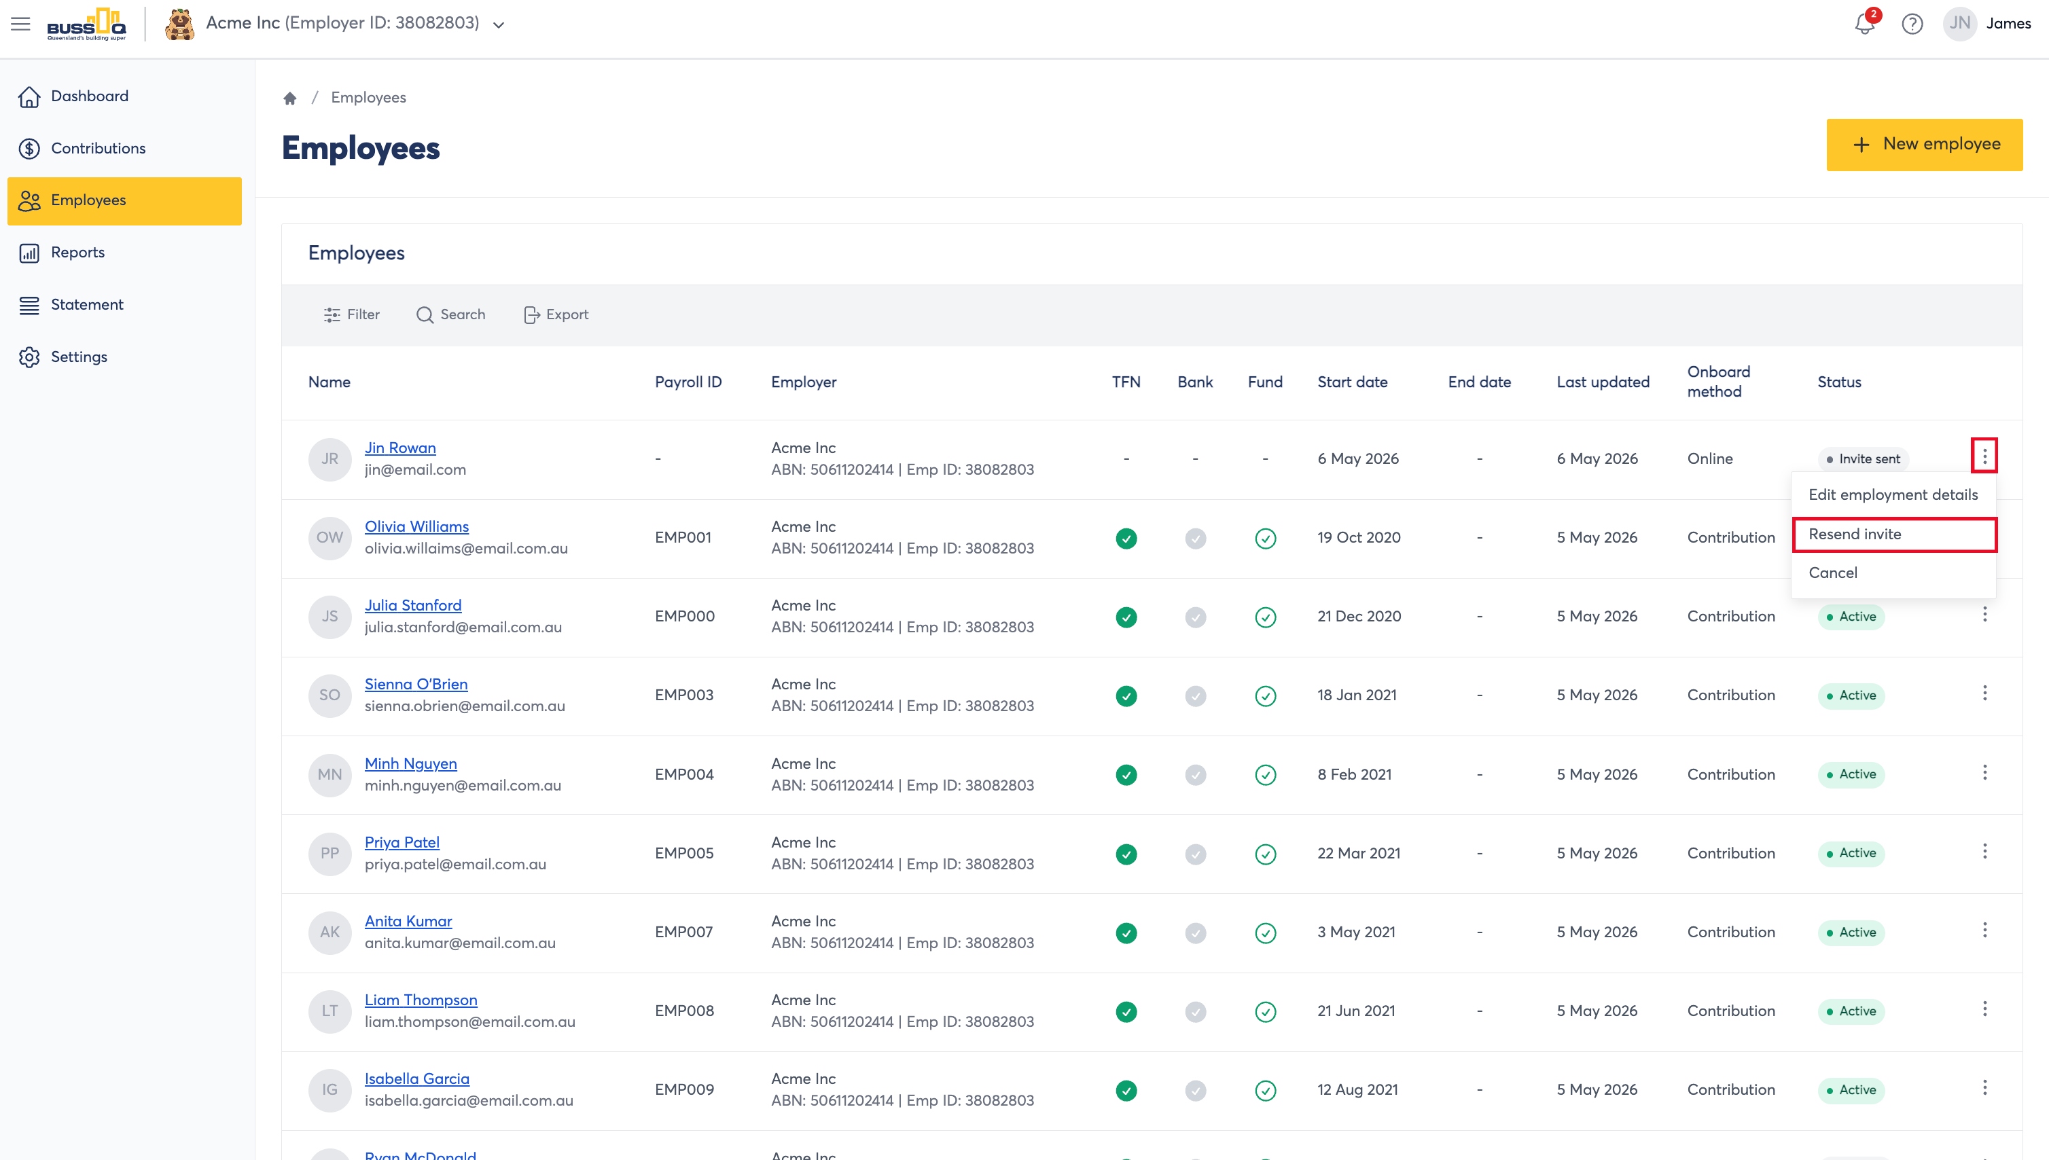Viewport: 2049px width, 1160px height.
Task: Expand the Acme Inc employer dropdown
Action: coord(498,24)
